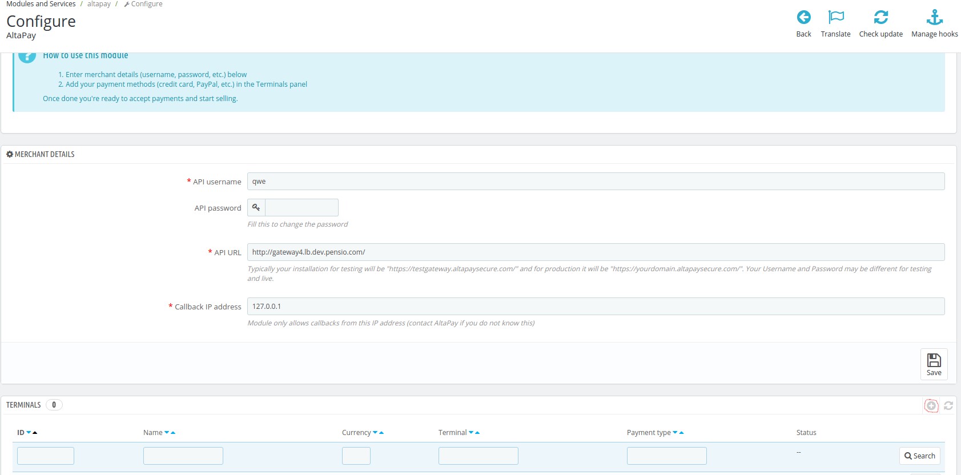Screen dimensions: 961x475
Task: Sort Payment type column ascending
Action: point(681,433)
